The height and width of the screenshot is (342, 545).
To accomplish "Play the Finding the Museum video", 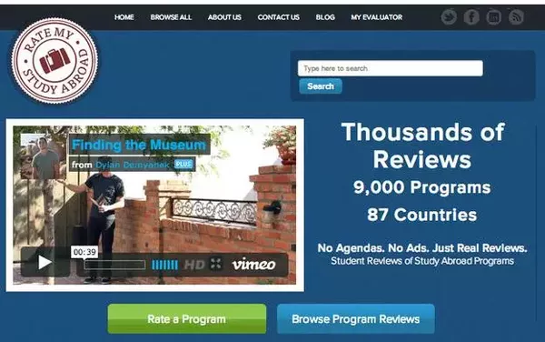I will (x=45, y=262).
